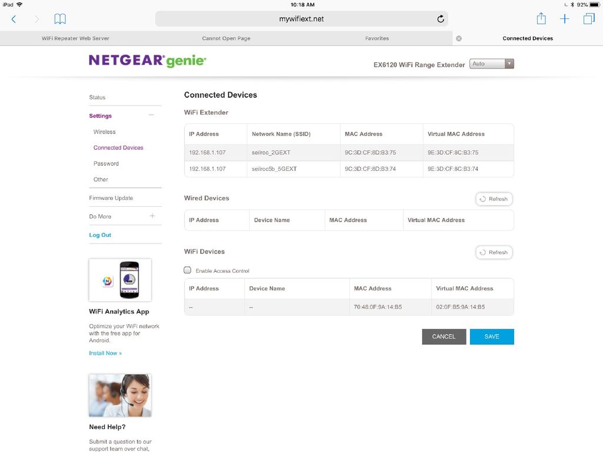This screenshot has width=603, height=452.
Task: Click the mywifiext.net address field
Action: click(x=301, y=18)
